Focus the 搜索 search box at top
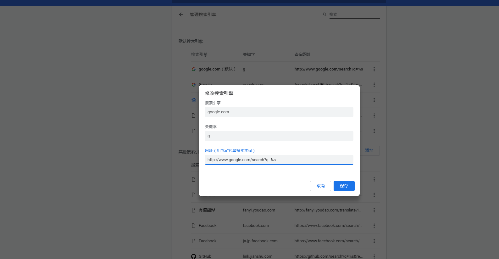Screen dimensions: 499x259 [x=354, y=14]
